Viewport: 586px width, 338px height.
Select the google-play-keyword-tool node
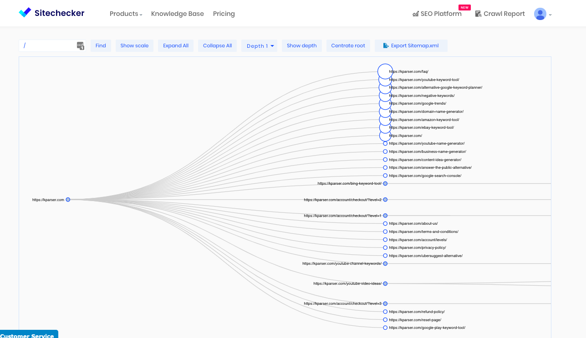pyautogui.click(x=385, y=328)
